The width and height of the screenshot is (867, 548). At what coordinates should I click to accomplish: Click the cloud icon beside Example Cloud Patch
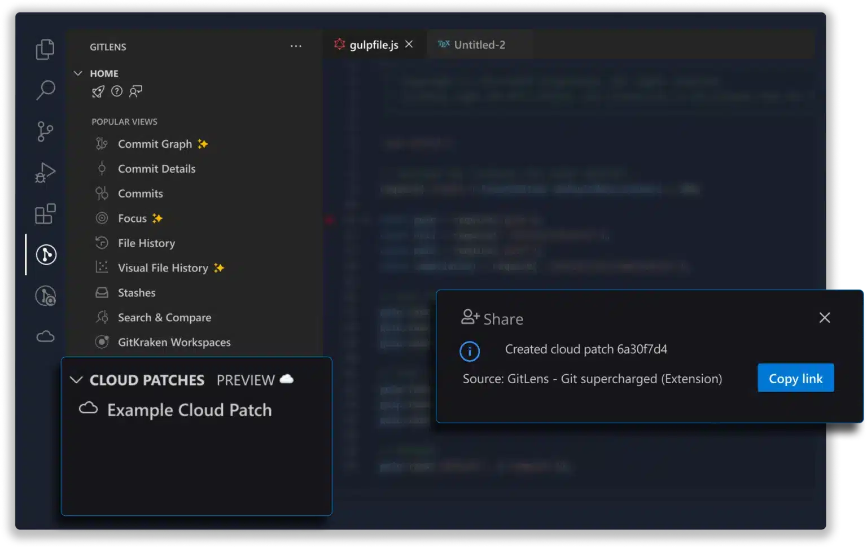coord(88,408)
